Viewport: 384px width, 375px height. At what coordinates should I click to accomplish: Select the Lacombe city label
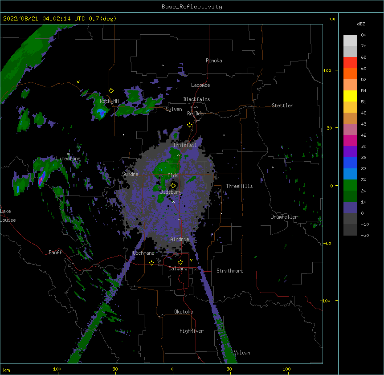click(200, 85)
